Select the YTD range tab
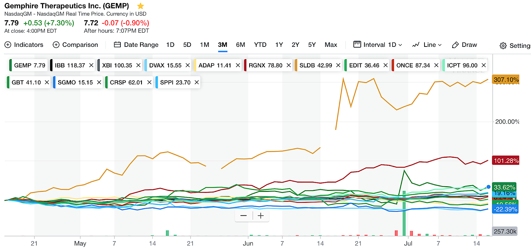 pos(260,45)
